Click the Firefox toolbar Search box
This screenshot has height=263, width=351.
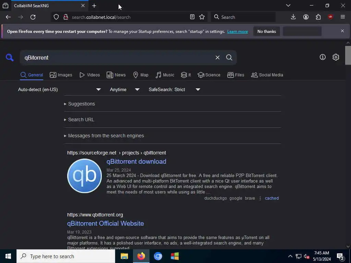pyautogui.click(x=243, y=17)
